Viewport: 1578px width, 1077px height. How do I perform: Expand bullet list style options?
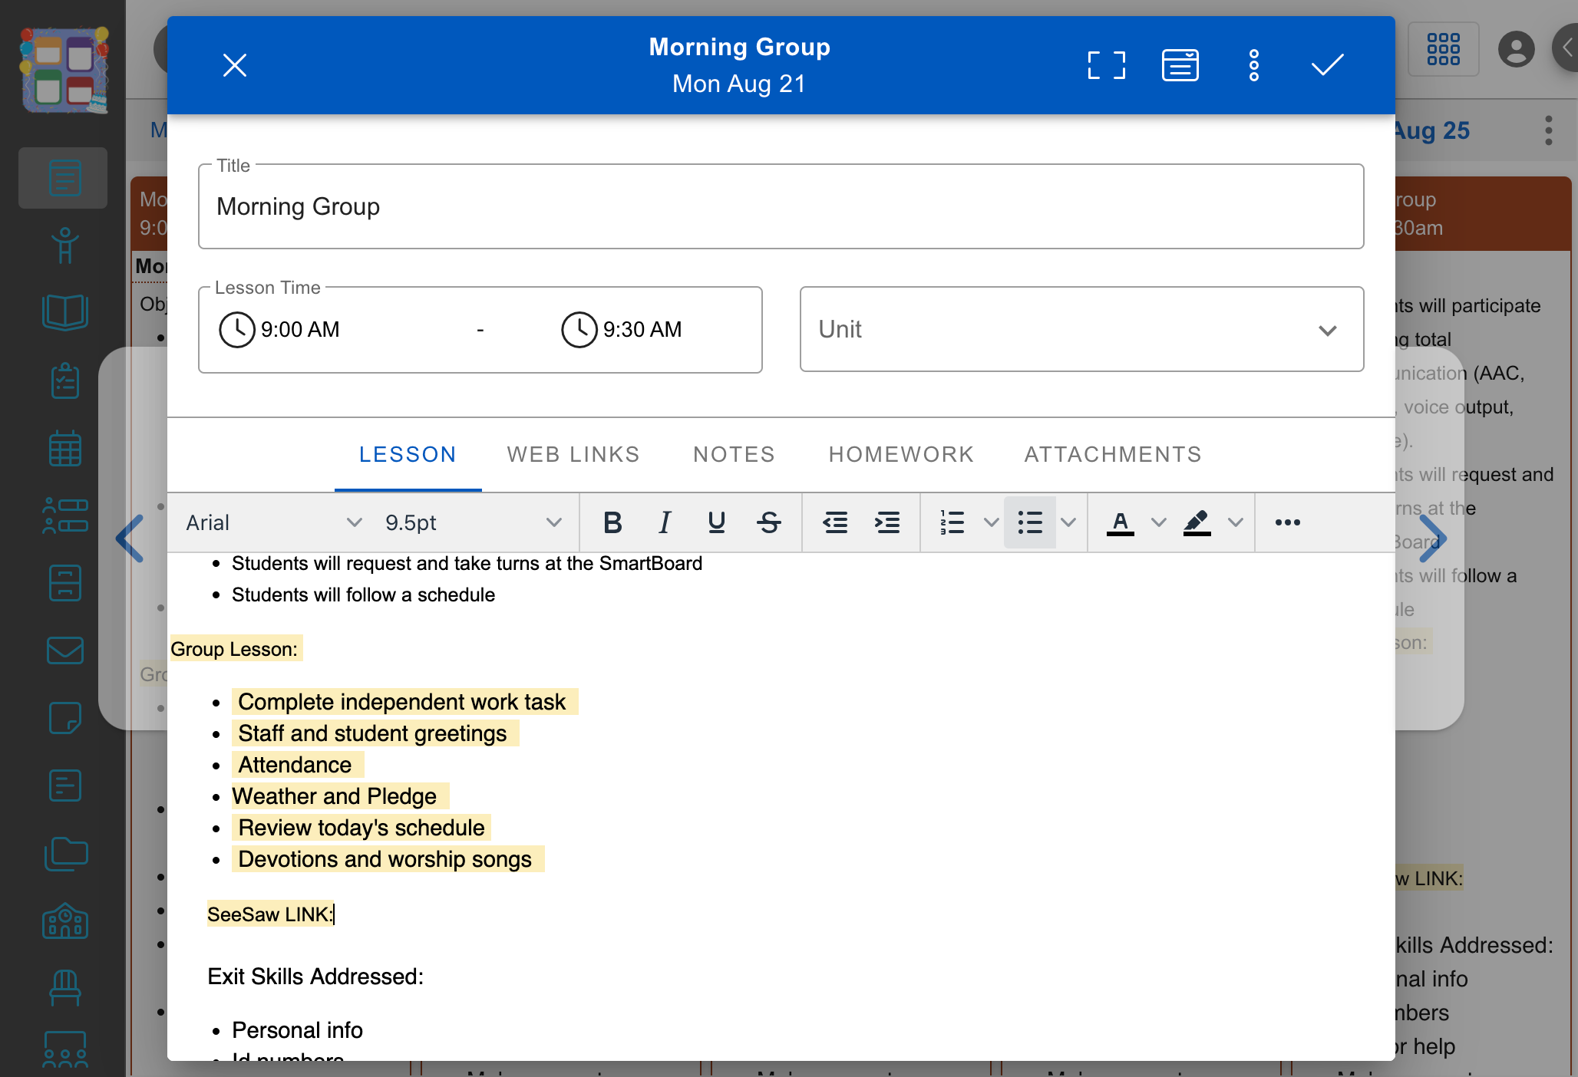tap(1068, 522)
